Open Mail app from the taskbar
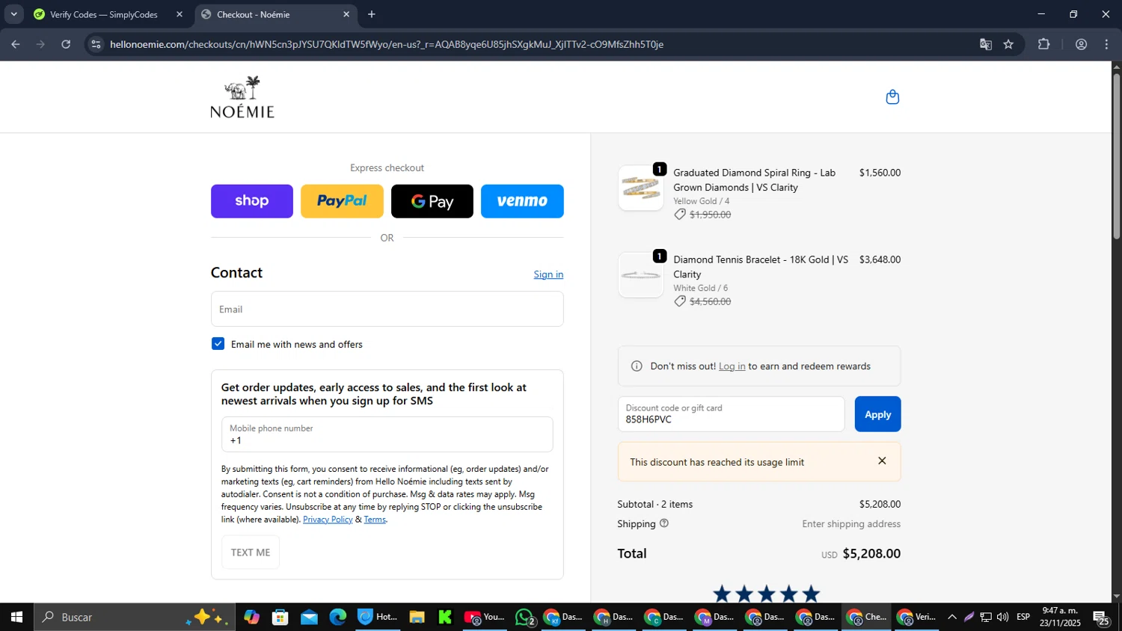The image size is (1122, 631). [309, 617]
